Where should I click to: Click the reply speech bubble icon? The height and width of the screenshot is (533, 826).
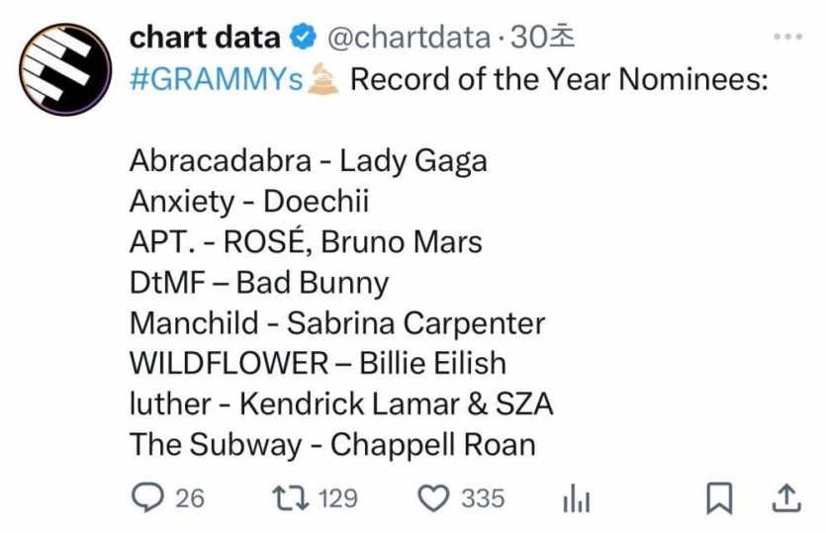point(147,497)
